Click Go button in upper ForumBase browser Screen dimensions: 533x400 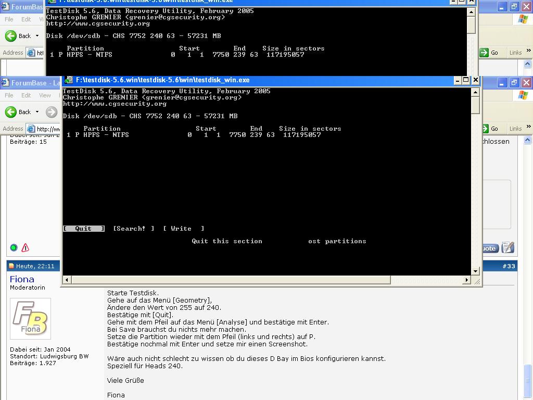[490, 53]
